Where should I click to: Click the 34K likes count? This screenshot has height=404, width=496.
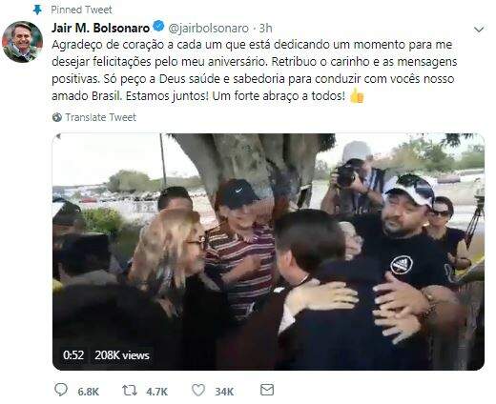[x=224, y=392]
